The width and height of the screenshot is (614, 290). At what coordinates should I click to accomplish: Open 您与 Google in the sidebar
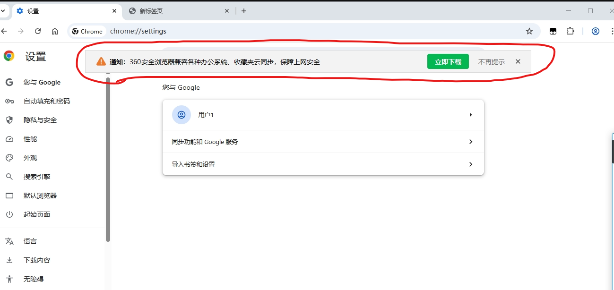pos(42,82)
